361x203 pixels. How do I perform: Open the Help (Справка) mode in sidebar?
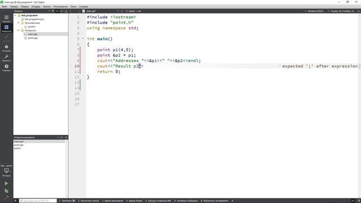tap(6, 68)
